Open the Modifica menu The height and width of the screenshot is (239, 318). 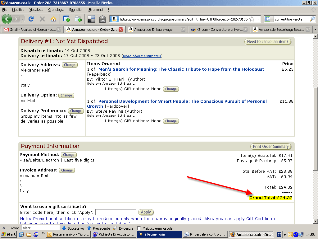(18, 10)
